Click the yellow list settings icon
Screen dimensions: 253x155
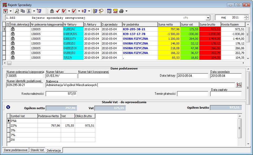[95, 11]
